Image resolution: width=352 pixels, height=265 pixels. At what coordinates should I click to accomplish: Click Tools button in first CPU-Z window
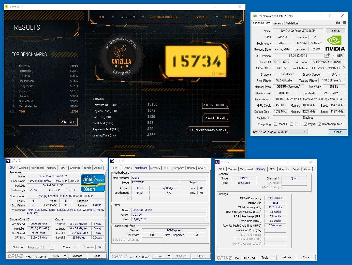(56, 256)
